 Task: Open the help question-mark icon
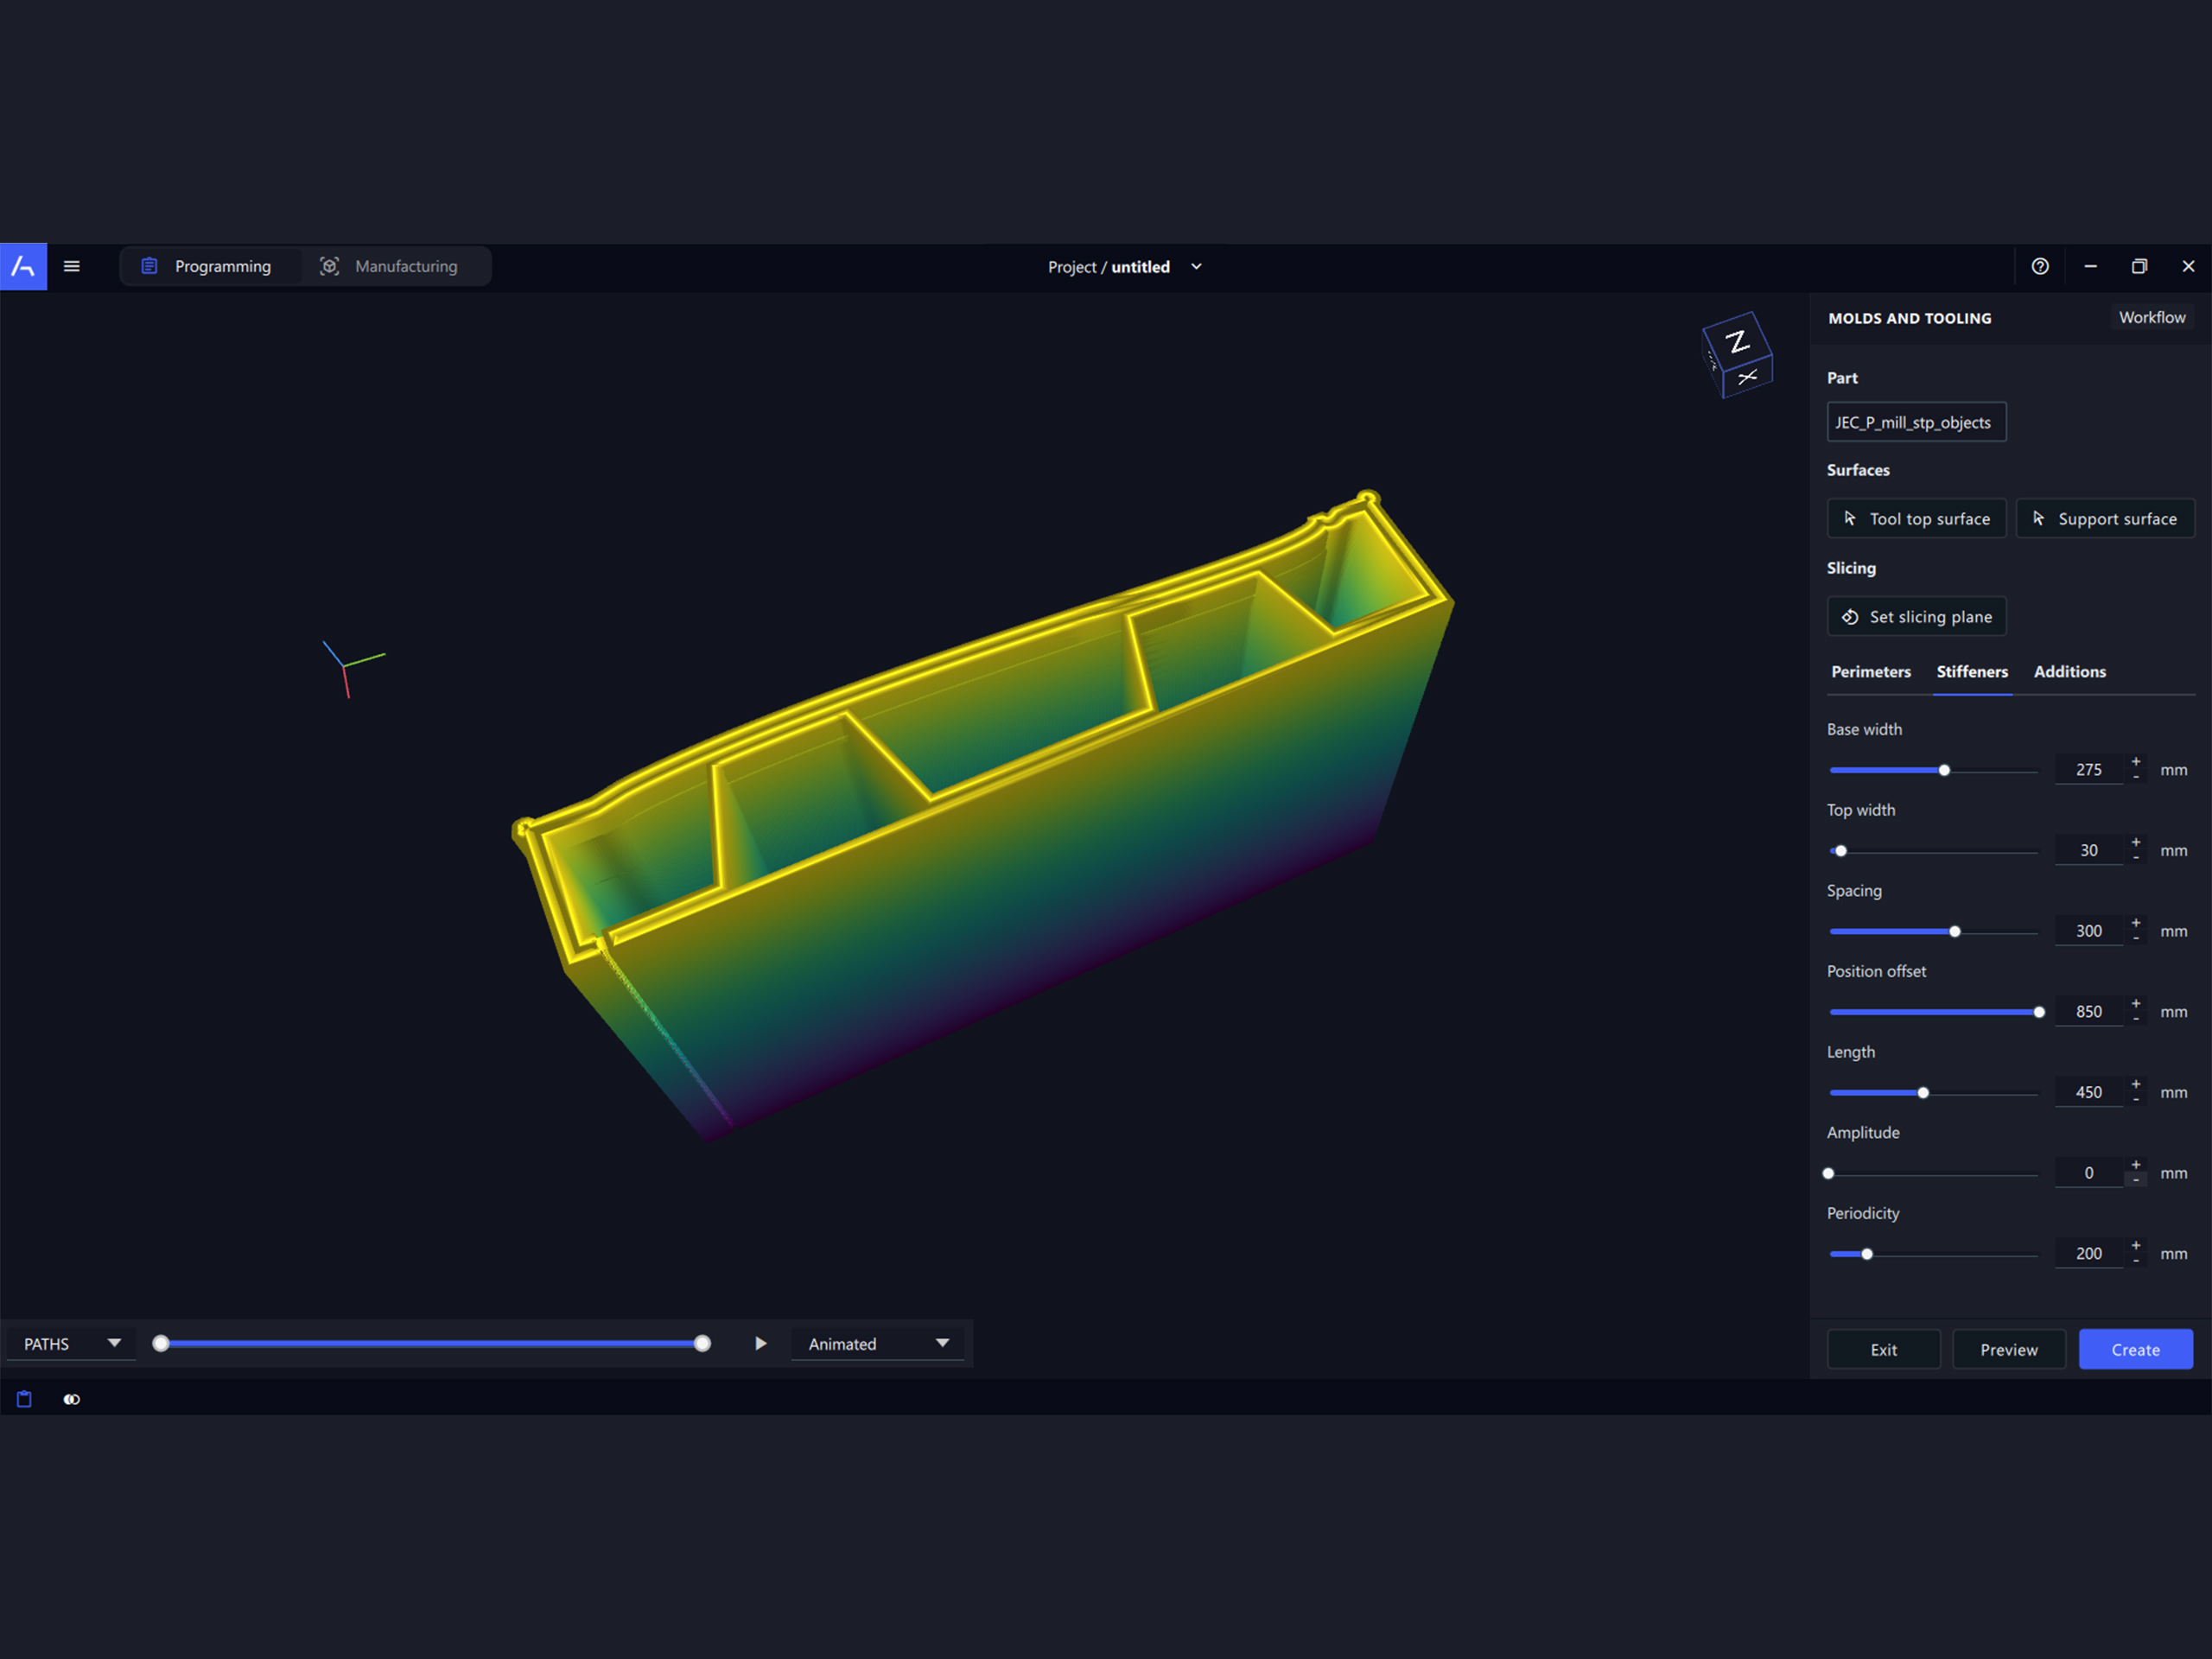[x=2040, y=266]
